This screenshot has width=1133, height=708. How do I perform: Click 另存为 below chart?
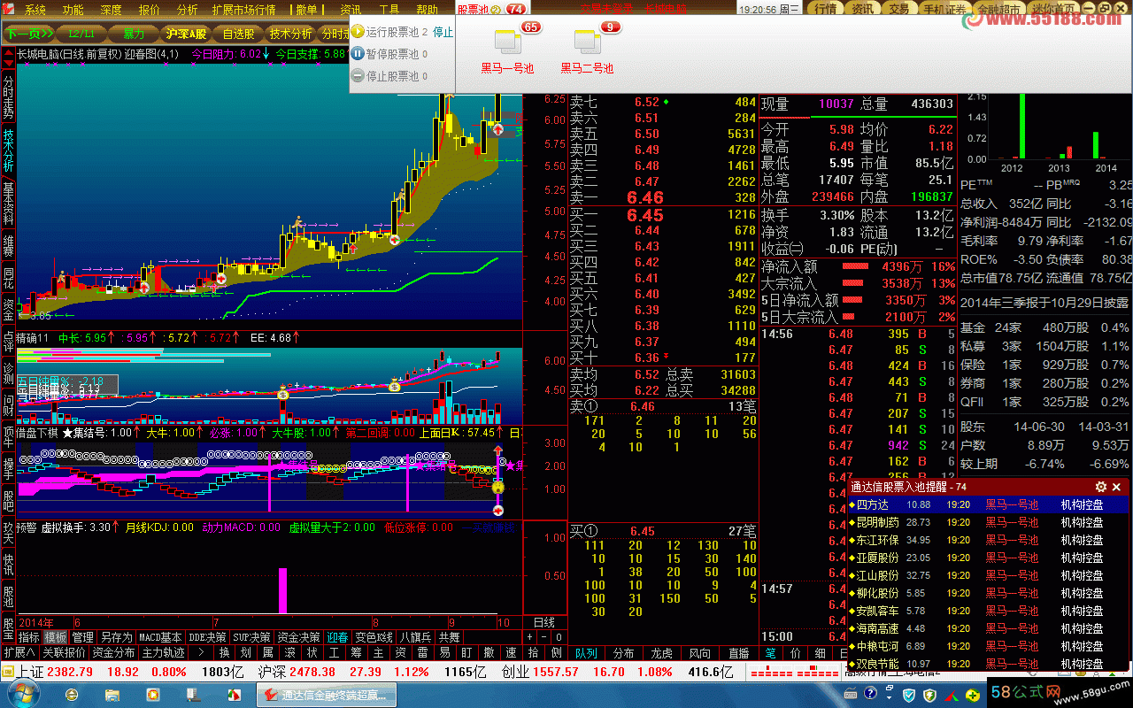pos(116,637)
